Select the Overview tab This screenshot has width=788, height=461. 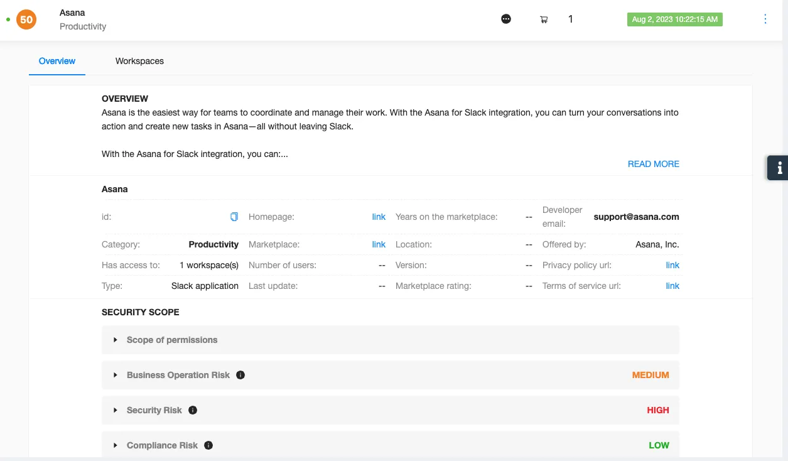point(57,61)
